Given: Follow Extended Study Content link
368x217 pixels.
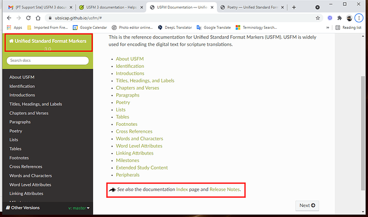Looking at the screenshot, I should [142, 168].
